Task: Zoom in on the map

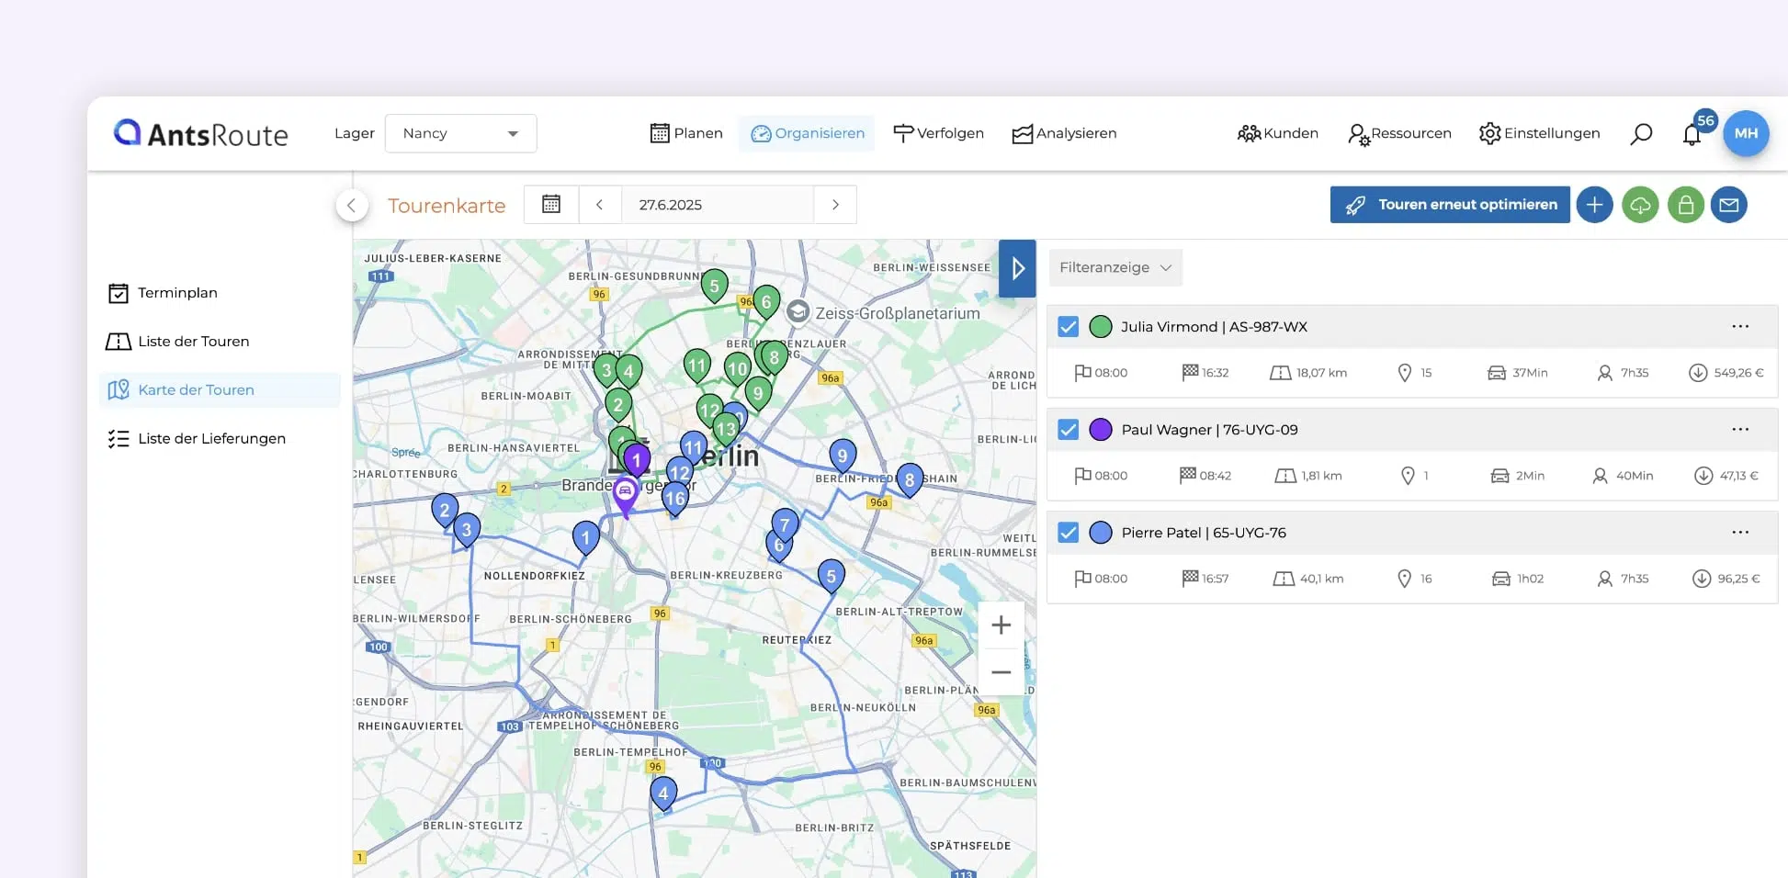Action: pos(1001,625)
